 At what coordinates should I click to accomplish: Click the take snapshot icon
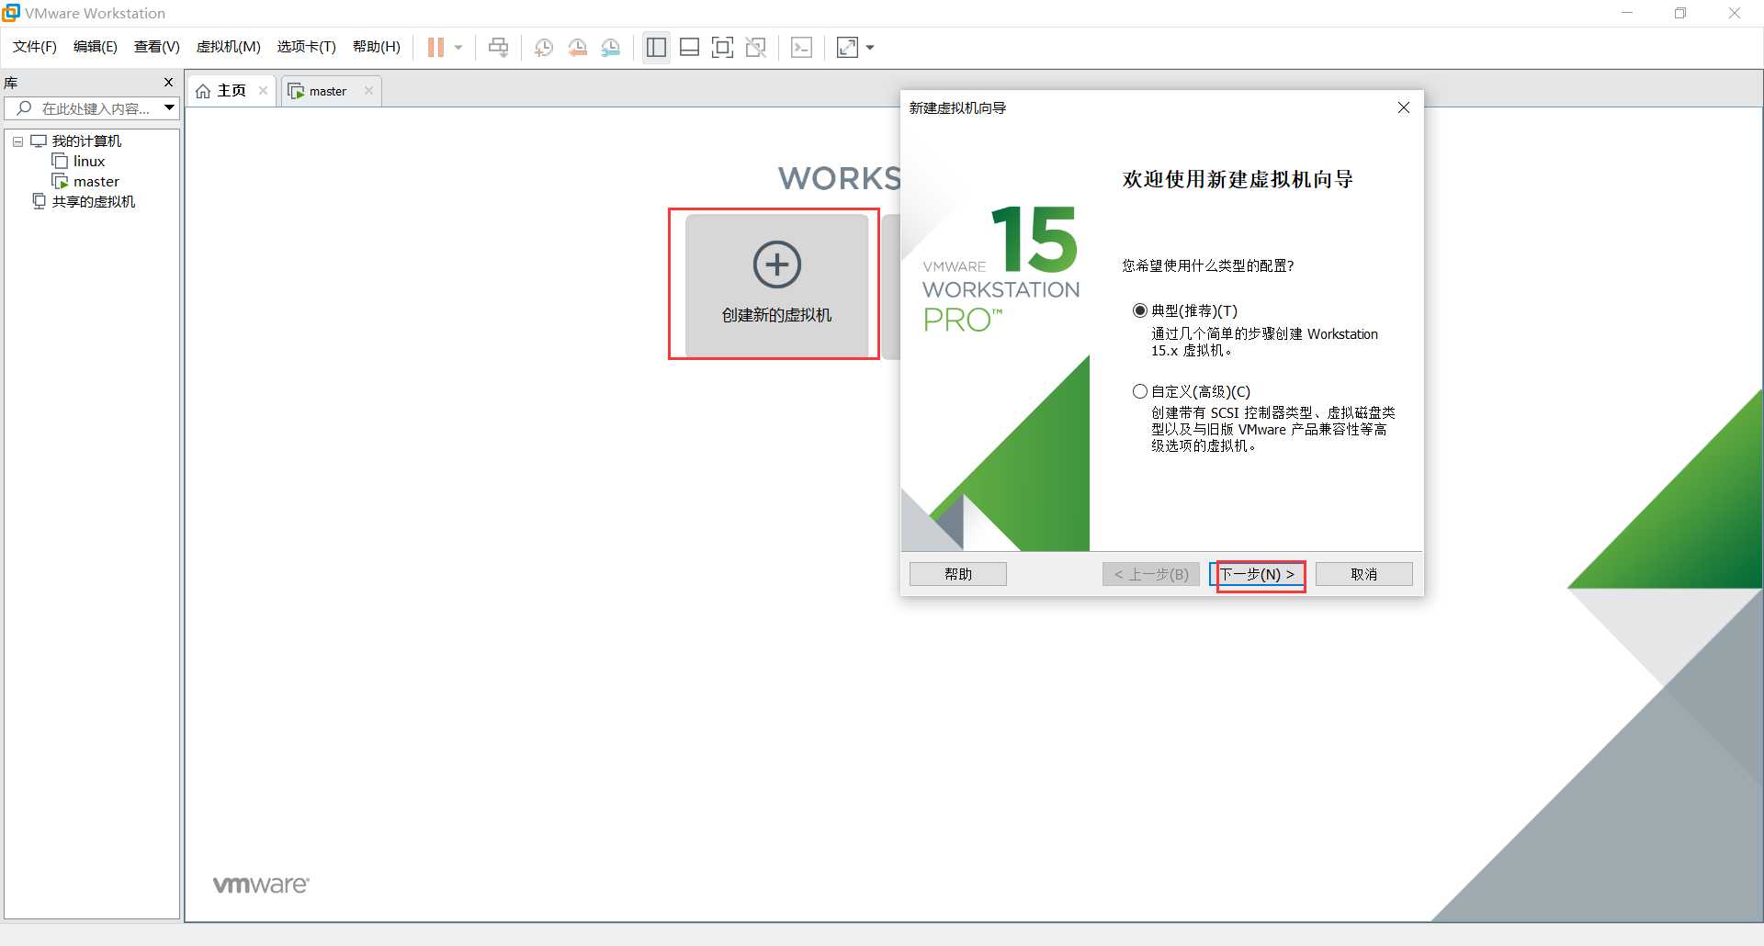click(543, 47)
